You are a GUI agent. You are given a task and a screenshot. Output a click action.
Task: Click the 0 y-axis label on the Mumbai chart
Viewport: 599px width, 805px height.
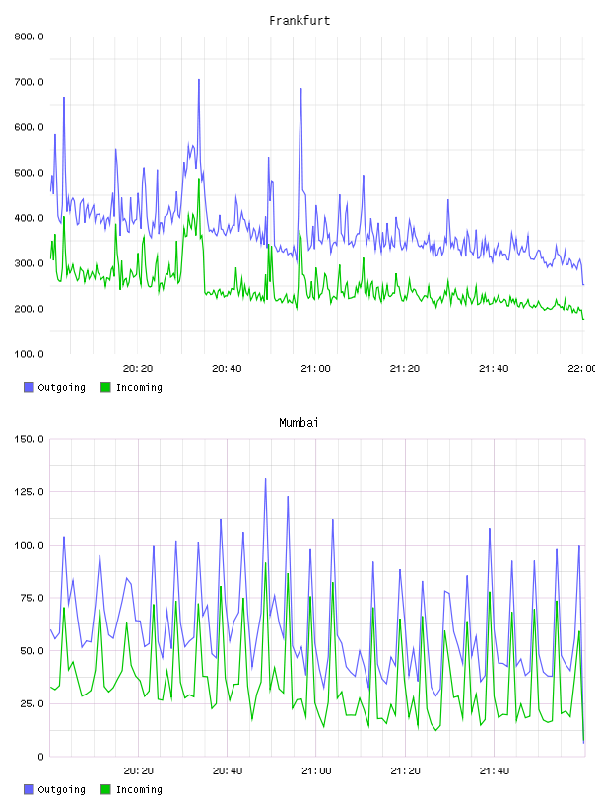tap(40, 757)
